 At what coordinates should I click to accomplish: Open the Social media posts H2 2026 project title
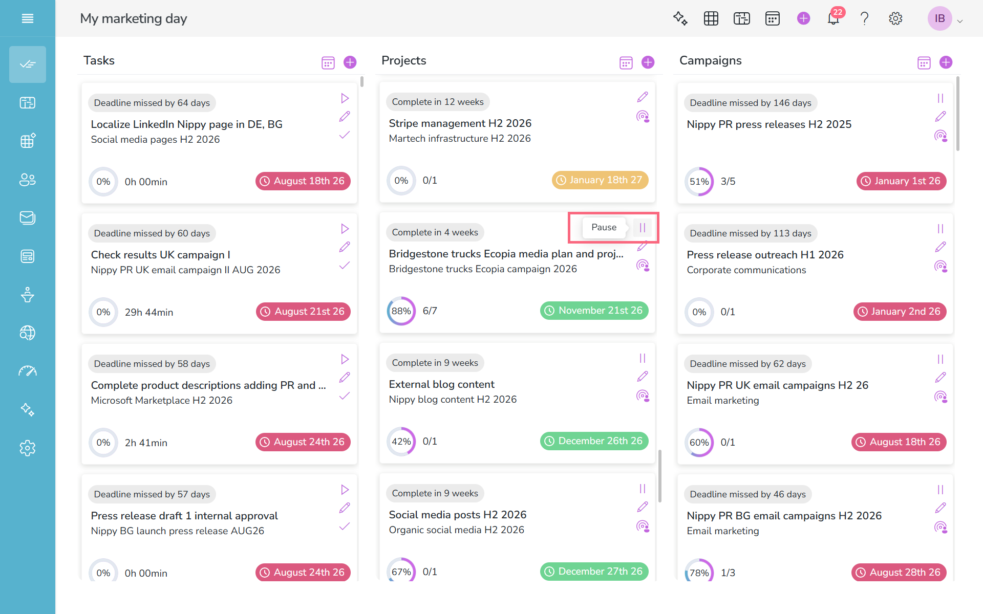click(457, 515)
